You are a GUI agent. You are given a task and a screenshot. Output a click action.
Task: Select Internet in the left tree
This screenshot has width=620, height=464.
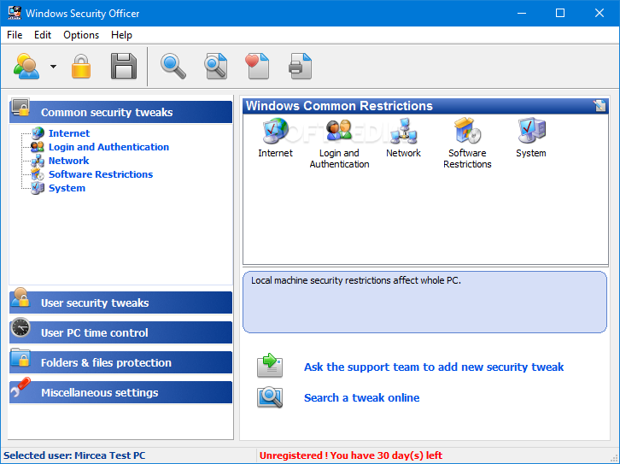(x=69, y=133)
